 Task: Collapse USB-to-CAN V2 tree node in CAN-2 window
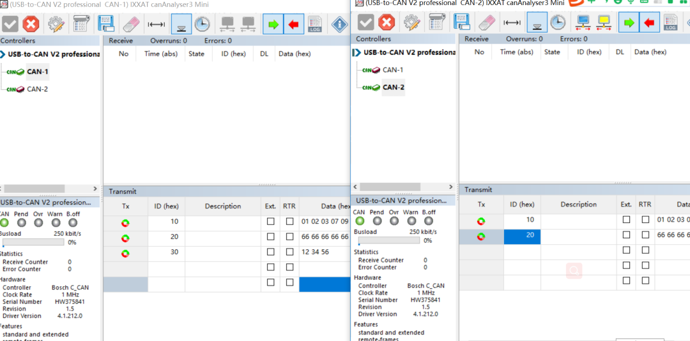pos(356,53)
